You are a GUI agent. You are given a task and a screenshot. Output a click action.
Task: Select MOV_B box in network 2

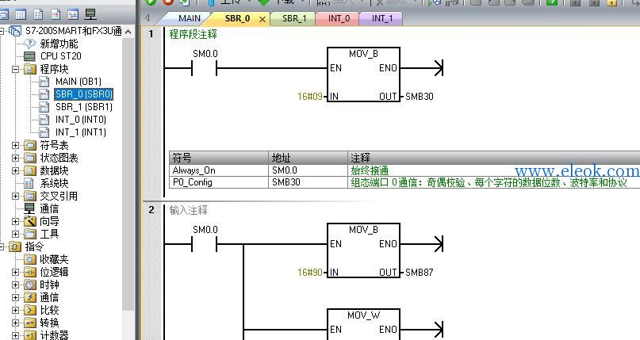pyautogui.click(x=363, y=250)
